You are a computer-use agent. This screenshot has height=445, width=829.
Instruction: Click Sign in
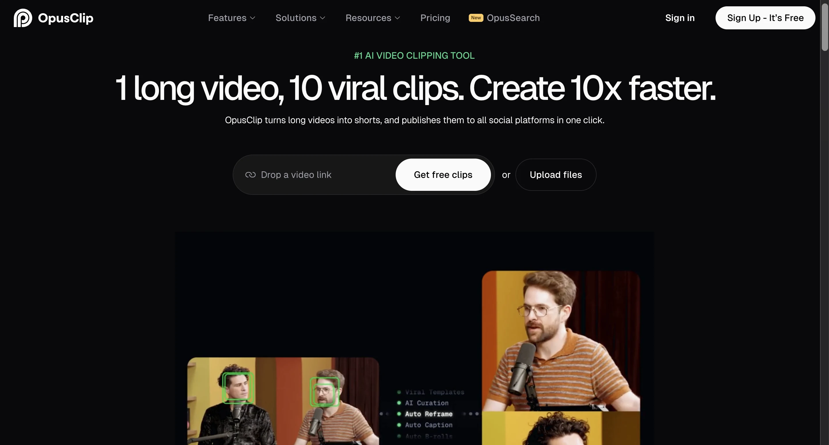click(x=680, y=18)
